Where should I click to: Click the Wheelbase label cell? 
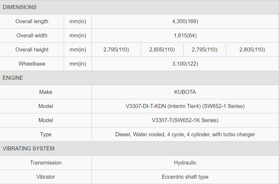[x=32, y=64]
